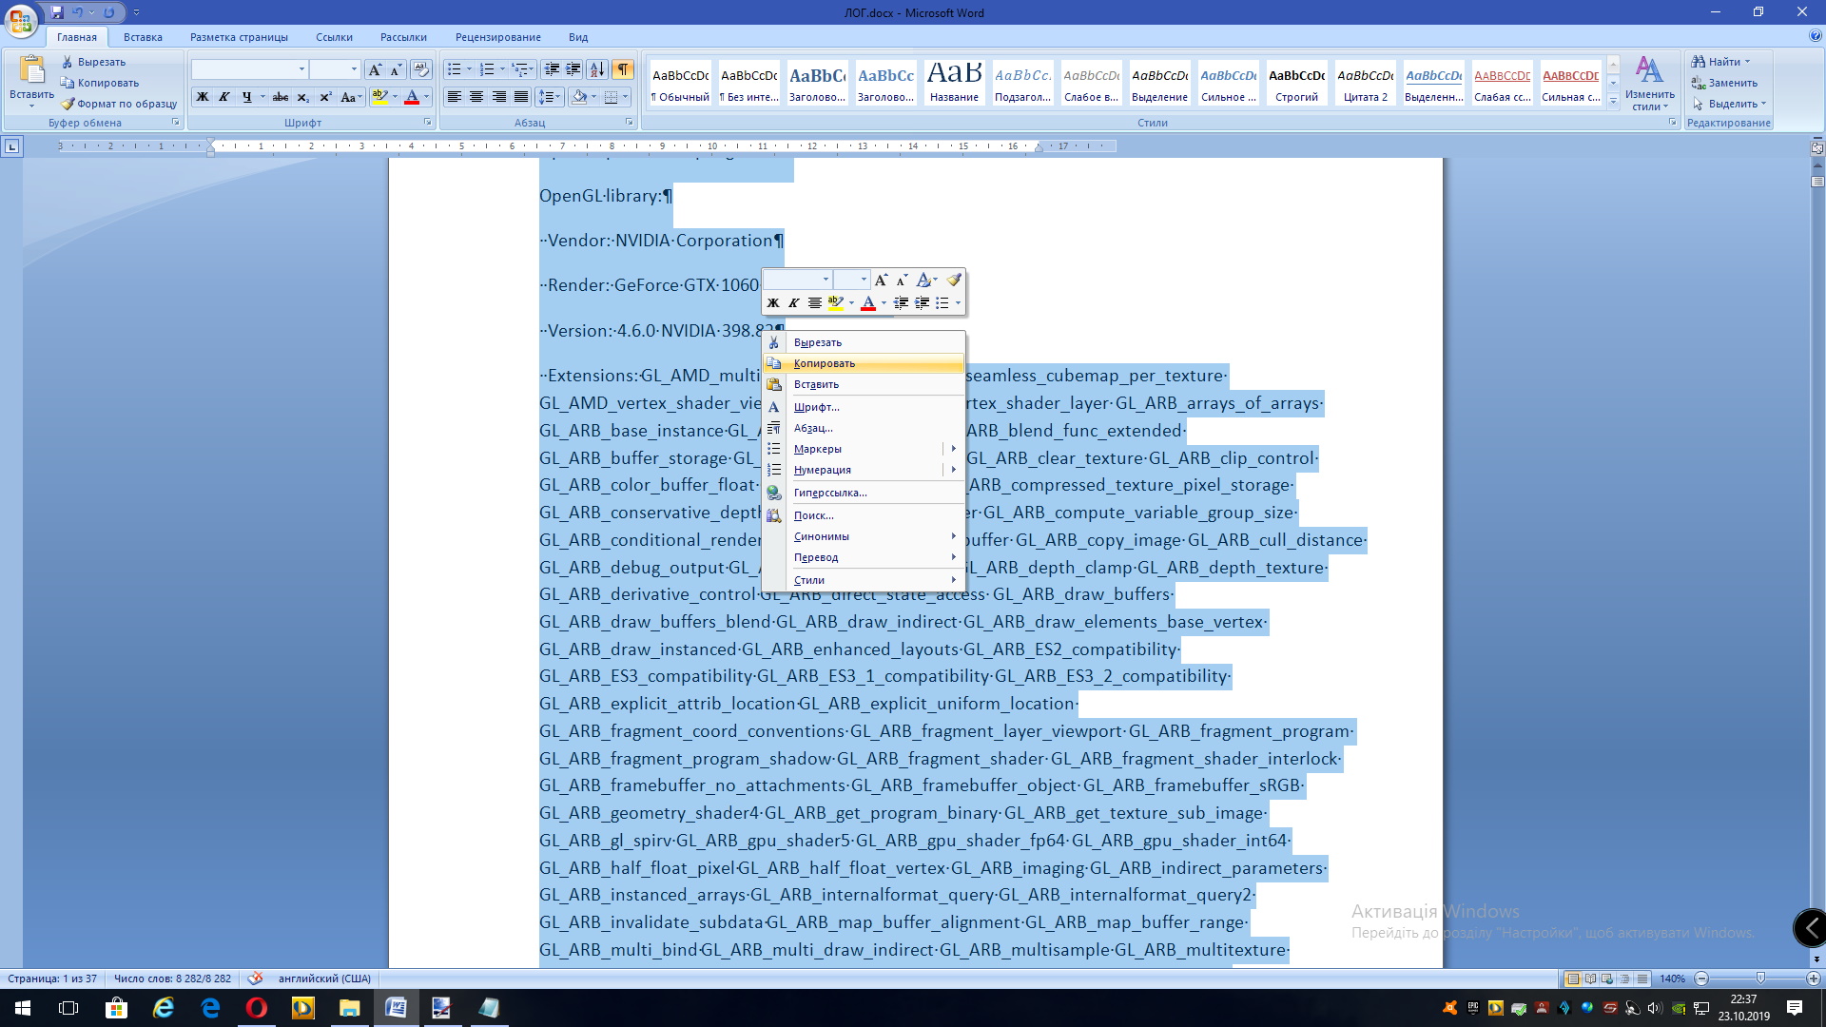Toggle bold (Ж) in the ribbon
The width and height of the screenshot is (1826, 1027).
click(202, 97)
